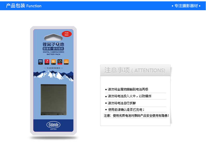Select the 请勿将电池自行拆解 bullet line
Viewport: 206px width, 160px height.
click(x=120, y=103)
